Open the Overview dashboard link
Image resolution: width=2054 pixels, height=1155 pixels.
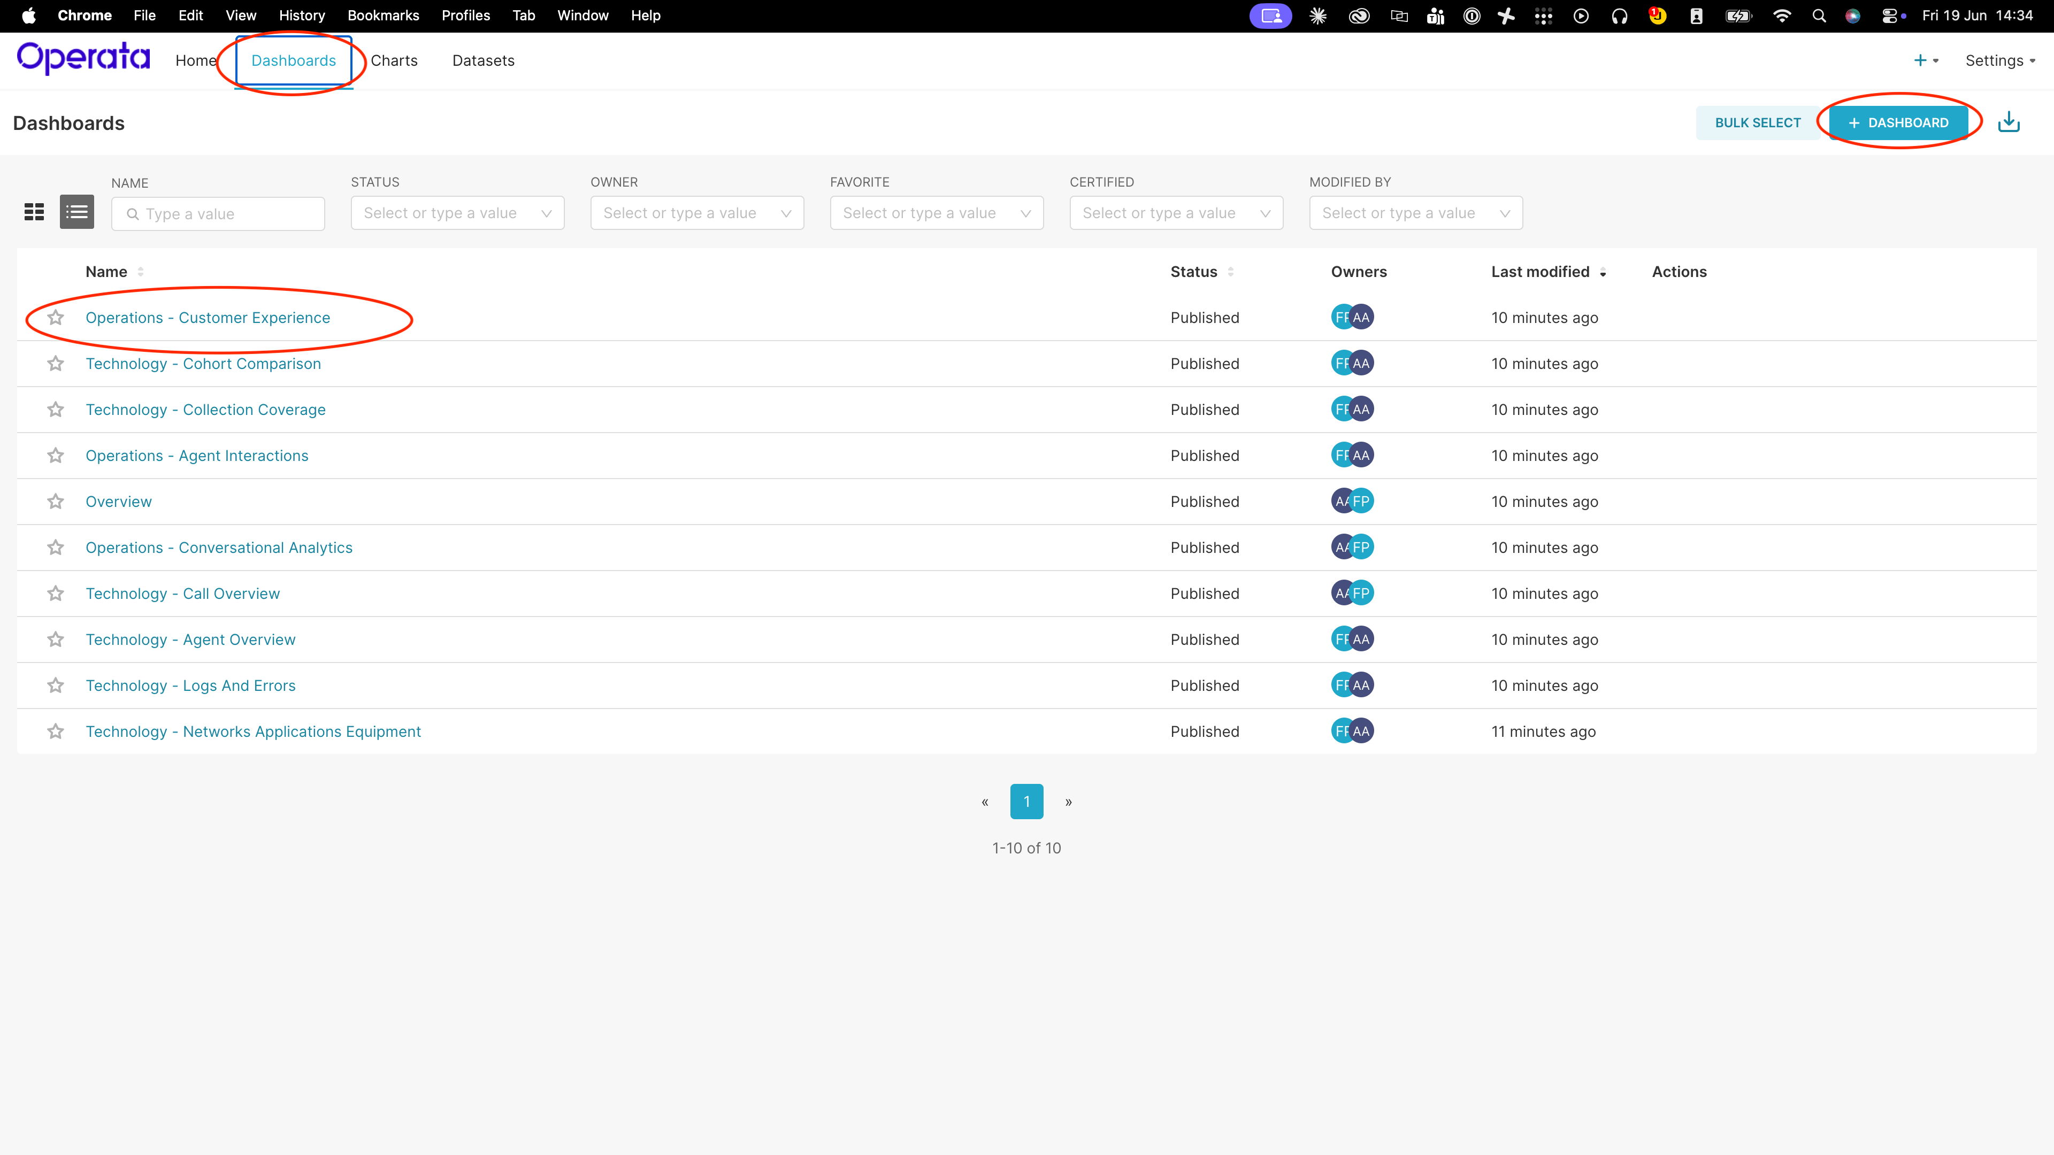tap(119, 502)
